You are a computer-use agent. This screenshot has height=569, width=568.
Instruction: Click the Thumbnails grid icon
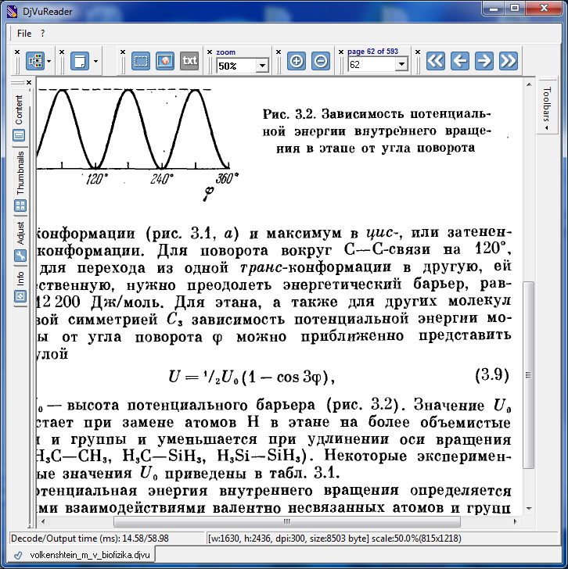[x=20, y=206]
